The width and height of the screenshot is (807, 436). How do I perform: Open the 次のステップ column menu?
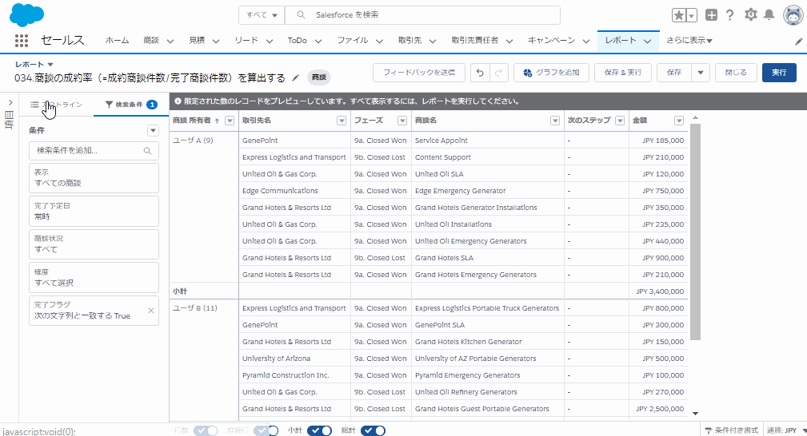click(620, 121)
